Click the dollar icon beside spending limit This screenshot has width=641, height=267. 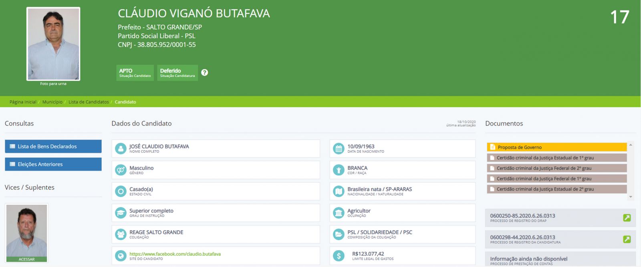[339, 256]
